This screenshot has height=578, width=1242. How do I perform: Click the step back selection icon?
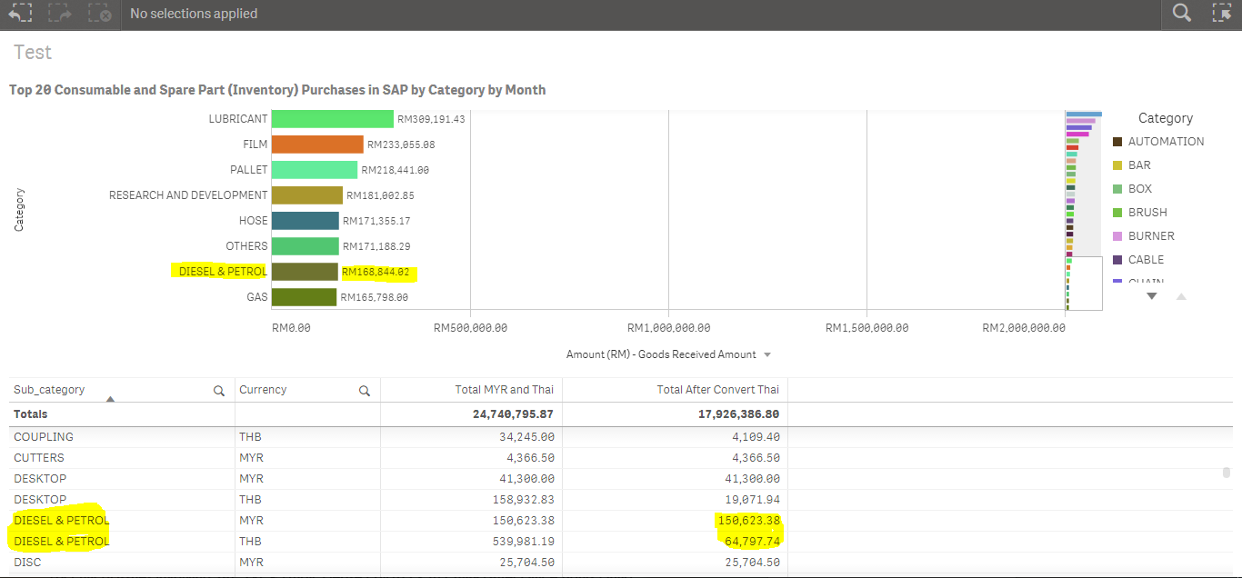pyautogui.click(x=20, y=14)
